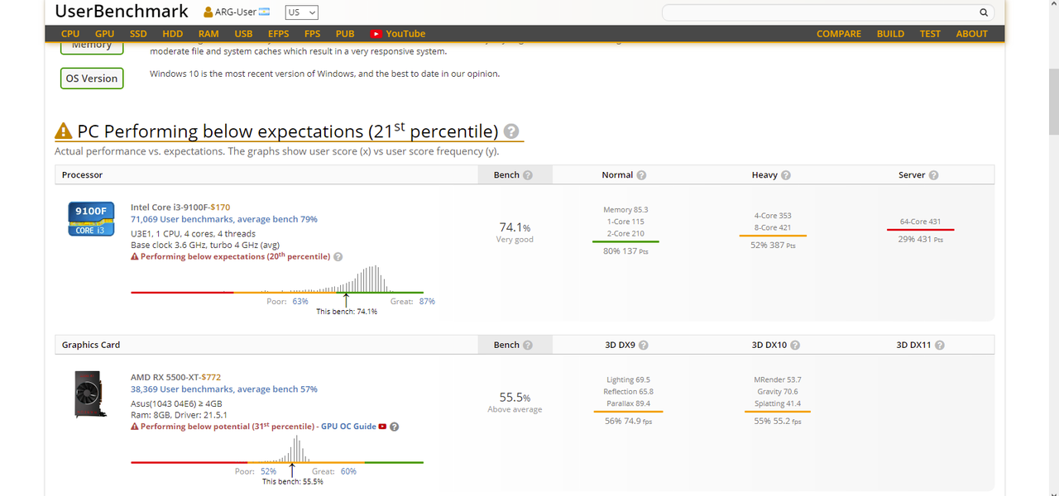Click 'Performing below expectations (20th percentile)' text
Viewport: 1059px width, 496px height.
pos(235,257)
